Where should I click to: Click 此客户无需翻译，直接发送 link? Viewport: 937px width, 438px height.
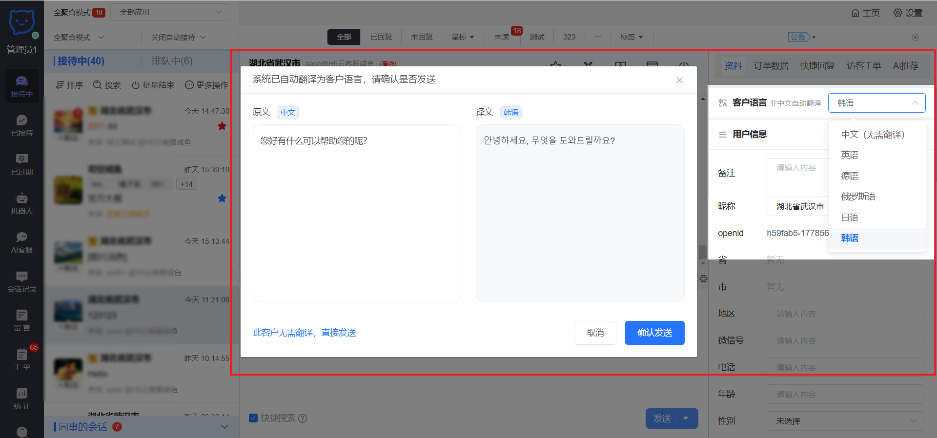305,333
